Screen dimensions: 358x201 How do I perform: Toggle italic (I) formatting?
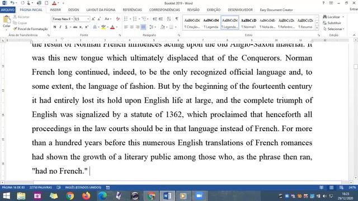pyautogui.click(x=60, y=27)
